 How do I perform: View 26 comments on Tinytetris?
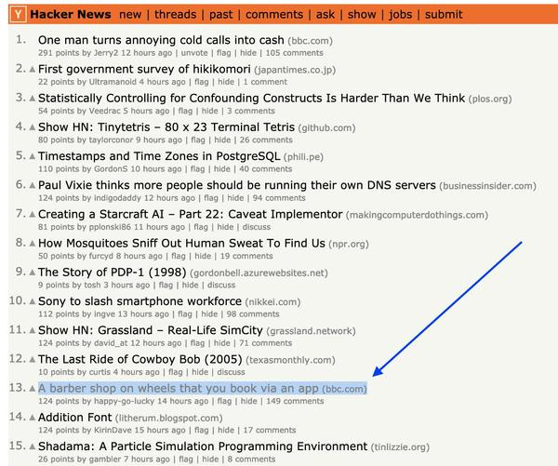266,140
